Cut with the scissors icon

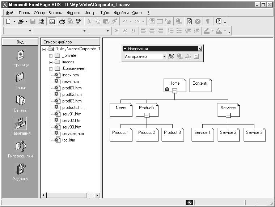(x=89, y=21)
